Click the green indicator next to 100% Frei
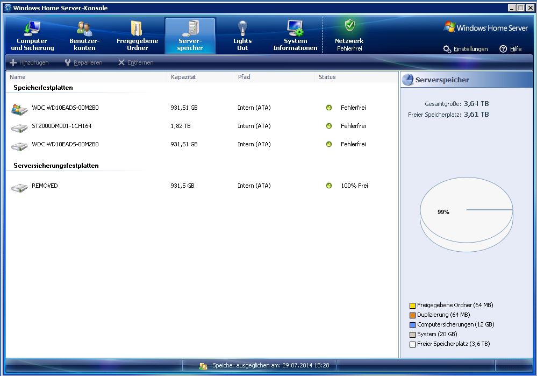537x376 pixels. [329, 186]
